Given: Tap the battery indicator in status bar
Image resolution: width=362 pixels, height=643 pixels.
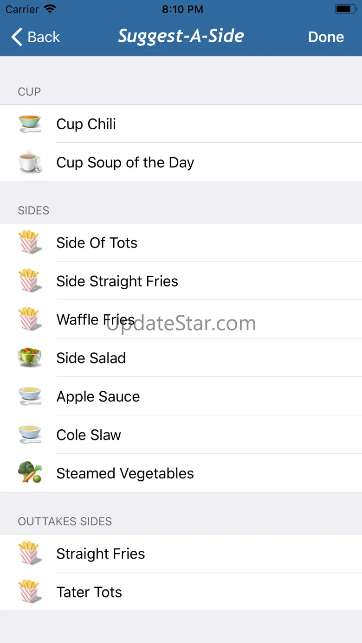Looking at the screenshot, I should (x=345, y=9).
